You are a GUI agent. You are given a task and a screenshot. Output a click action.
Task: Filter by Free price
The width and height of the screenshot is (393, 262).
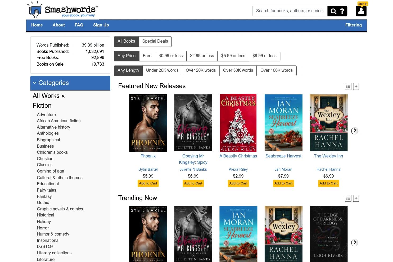[147, 56]
